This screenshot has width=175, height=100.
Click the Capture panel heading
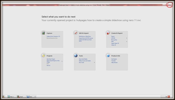point(49,33)
